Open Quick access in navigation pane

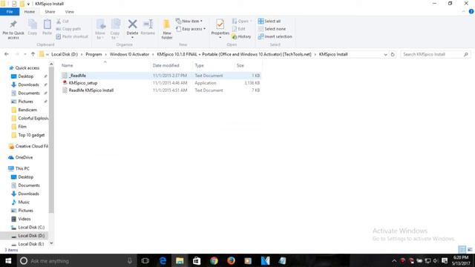(x=27, y=67)
